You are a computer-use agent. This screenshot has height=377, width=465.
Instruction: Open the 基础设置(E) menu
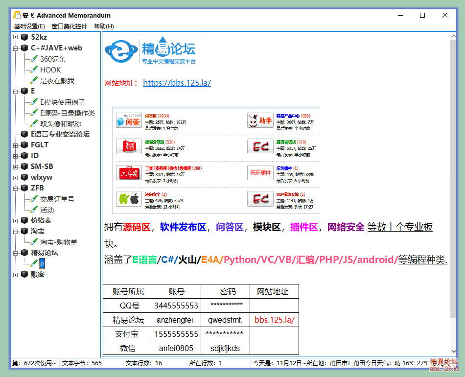point(29,26)
